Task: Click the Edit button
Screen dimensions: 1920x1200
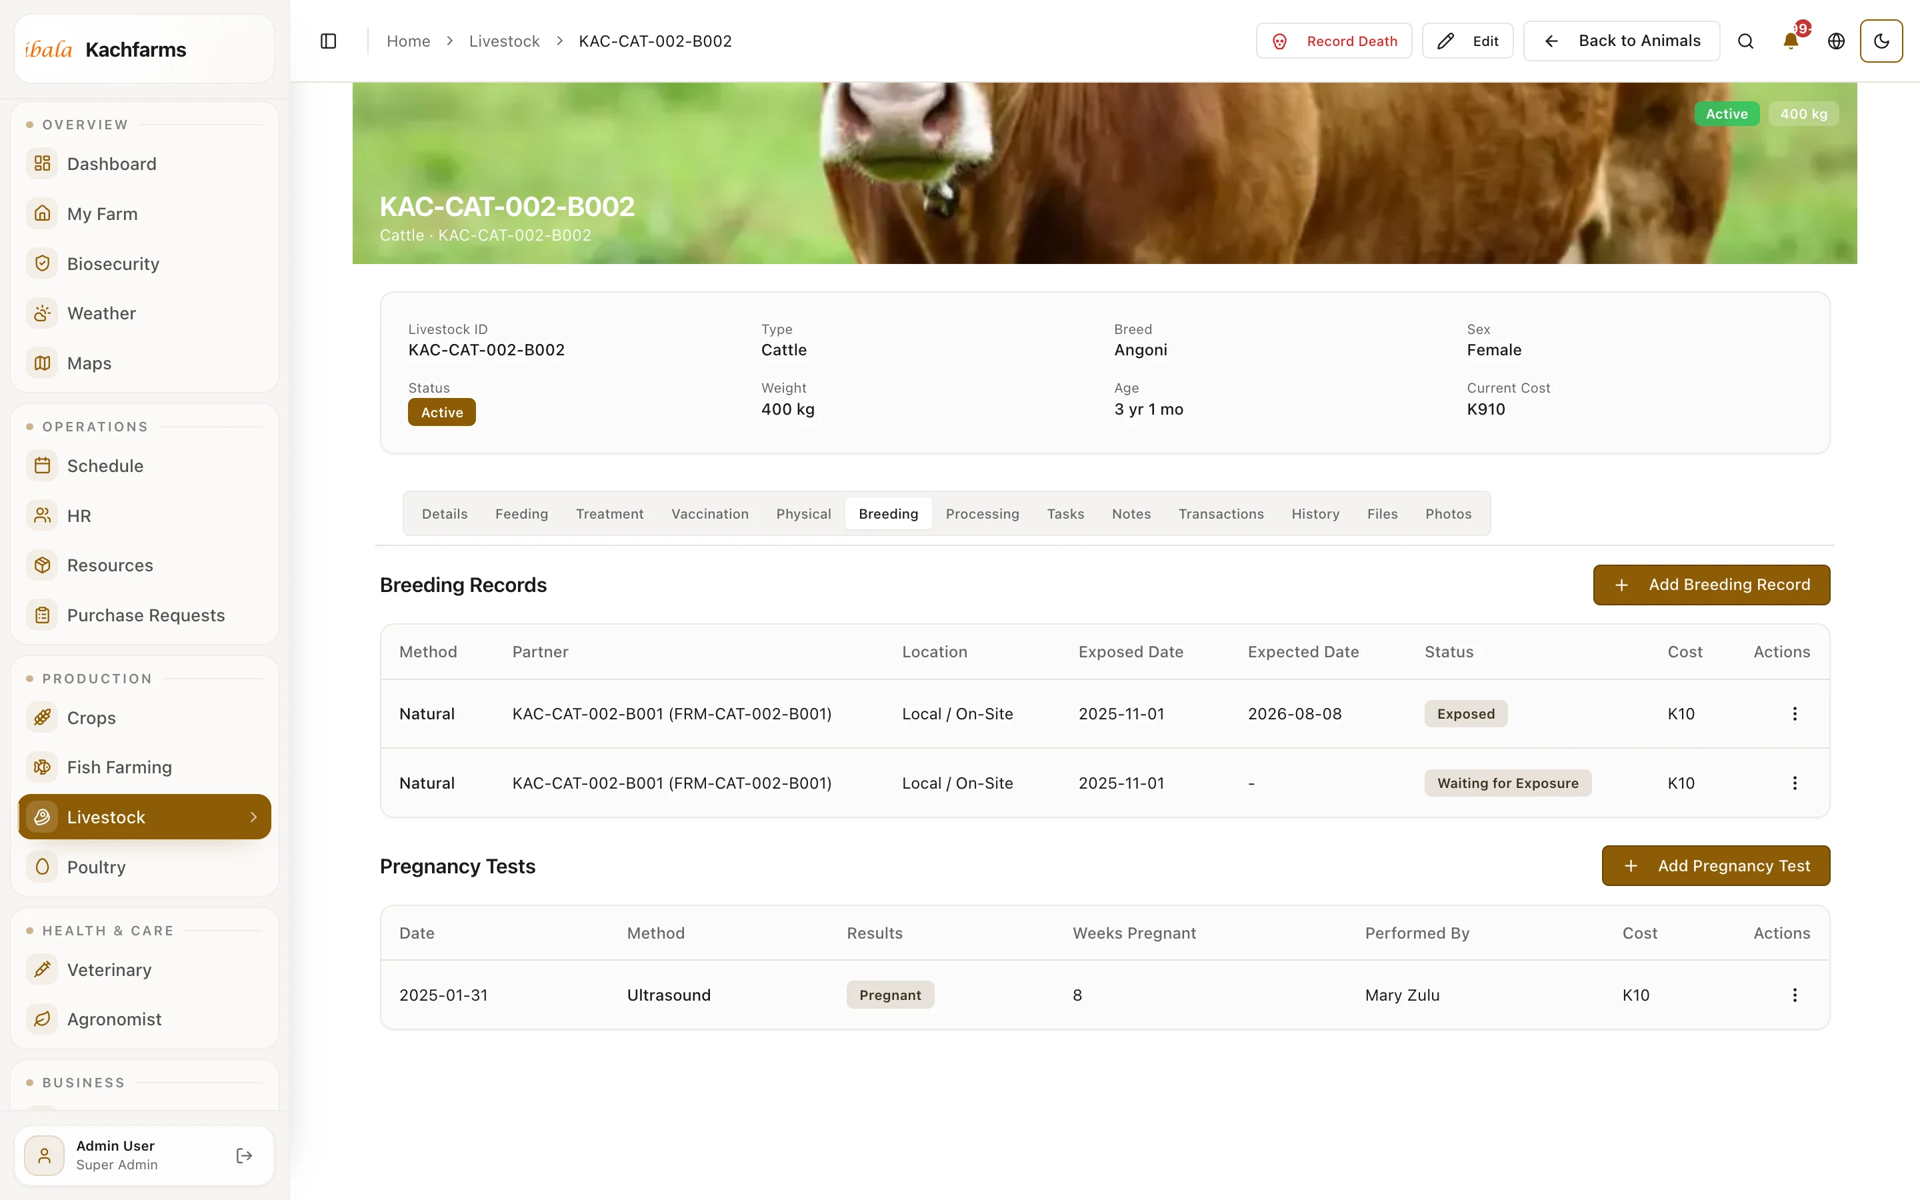Action: tap(1467, 41)
